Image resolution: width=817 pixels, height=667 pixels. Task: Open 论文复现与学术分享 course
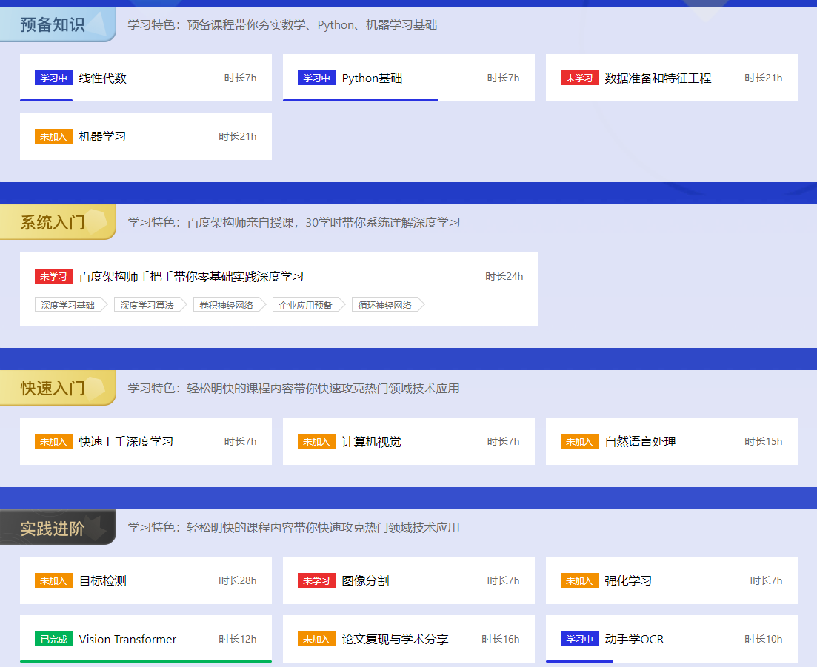(x=409, y=639)
